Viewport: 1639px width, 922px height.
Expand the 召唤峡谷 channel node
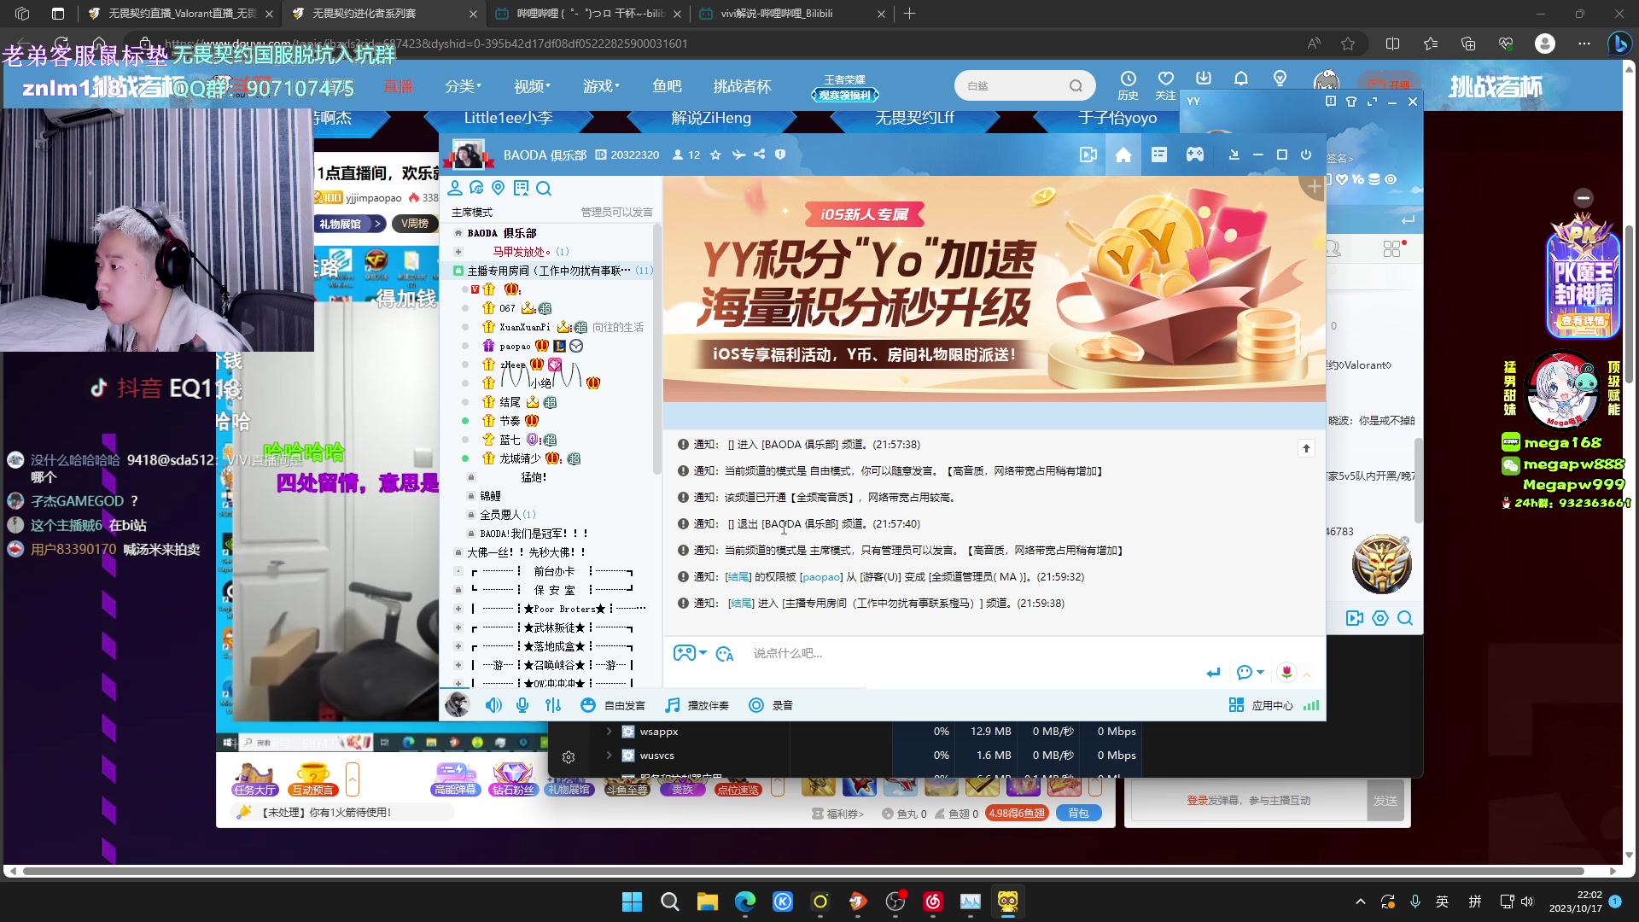(x=458, y=665)
